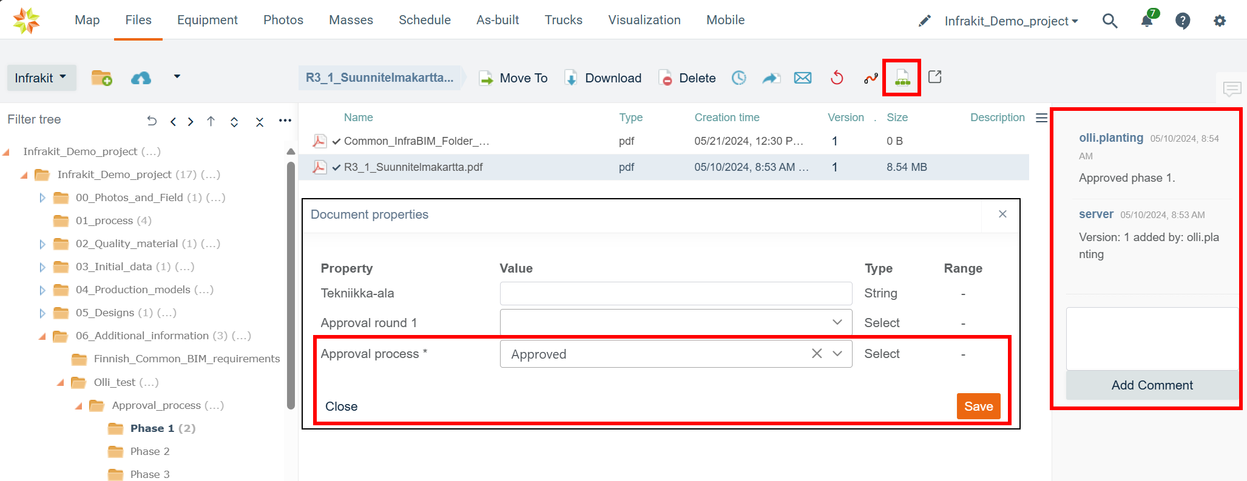Open the Approval round 1 dropdown
This screenshot has width=1247, height=481.
point(837,322)
